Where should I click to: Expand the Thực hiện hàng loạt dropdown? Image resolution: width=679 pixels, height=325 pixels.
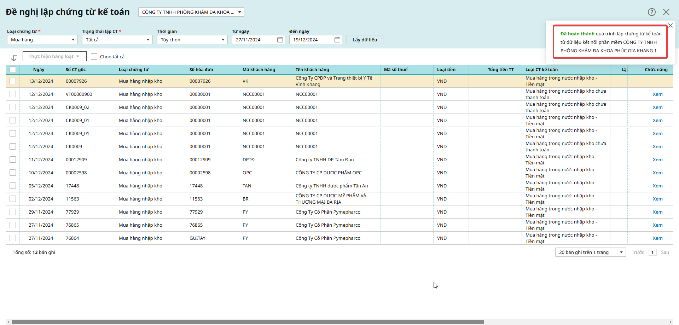[x=55, y=56]
